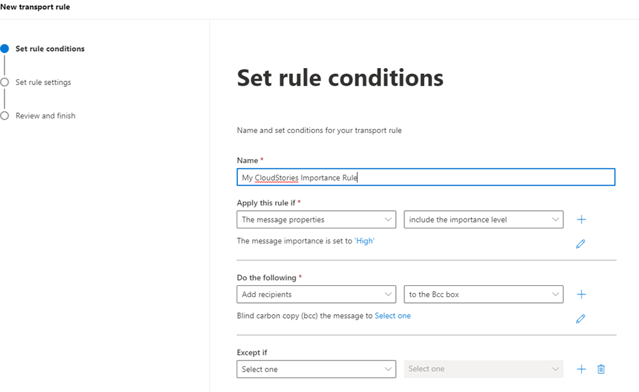The height and width of the screenshot is (392, 639).
Task: Go to Set rule conditions step
Action: 50,48
